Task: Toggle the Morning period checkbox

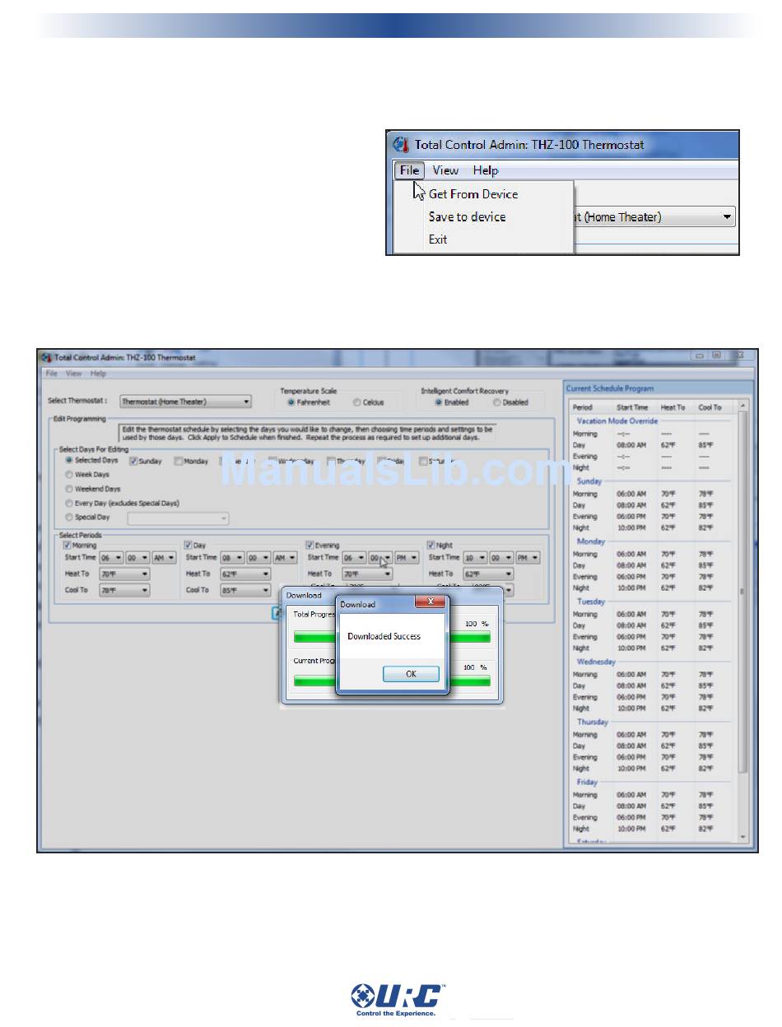Action: (67, 545)
